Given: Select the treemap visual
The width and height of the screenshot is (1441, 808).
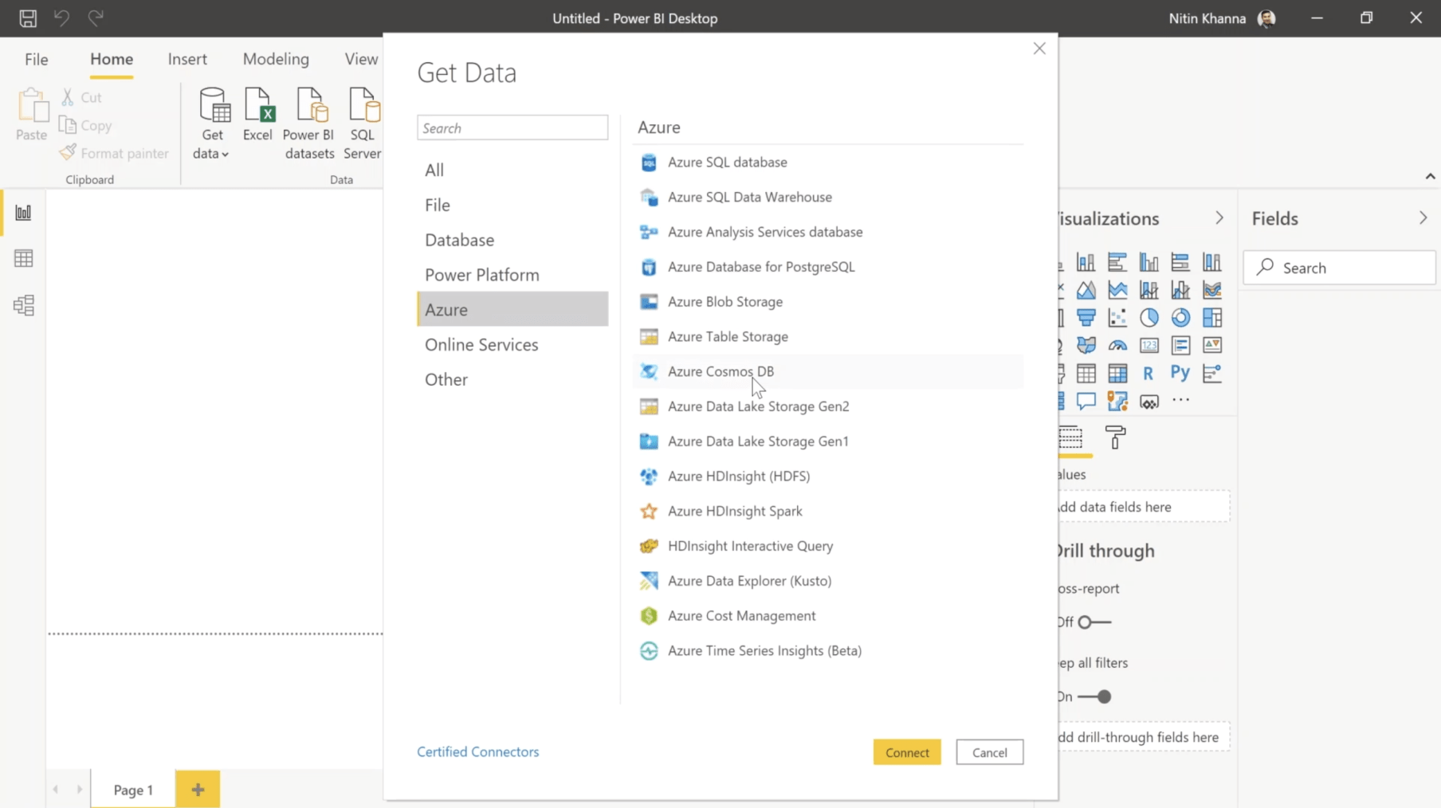Looking at the screenshot, I should pos(1212,318).
